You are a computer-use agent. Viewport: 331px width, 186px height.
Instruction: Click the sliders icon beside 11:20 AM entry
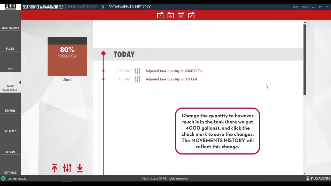(137, 71)
